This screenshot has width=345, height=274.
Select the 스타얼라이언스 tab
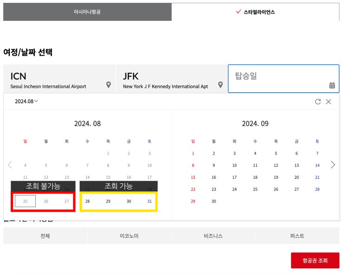tap(255, 12)
